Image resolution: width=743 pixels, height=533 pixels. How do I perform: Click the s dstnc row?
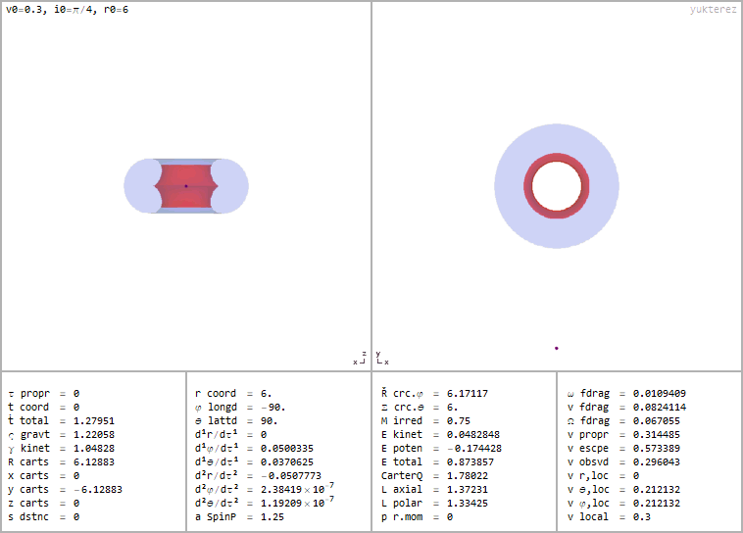[x=43, y=517]
